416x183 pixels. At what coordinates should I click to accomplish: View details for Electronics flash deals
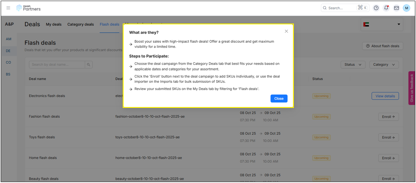pyautogui.click(x=385, y=96)
